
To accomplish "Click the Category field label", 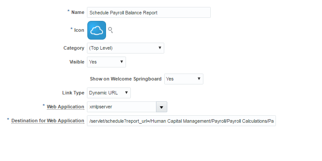I will (x=74, y=48).
